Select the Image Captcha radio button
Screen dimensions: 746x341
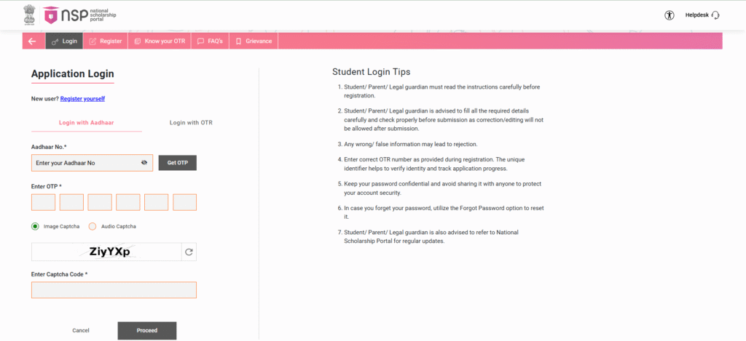coord(36,226)
